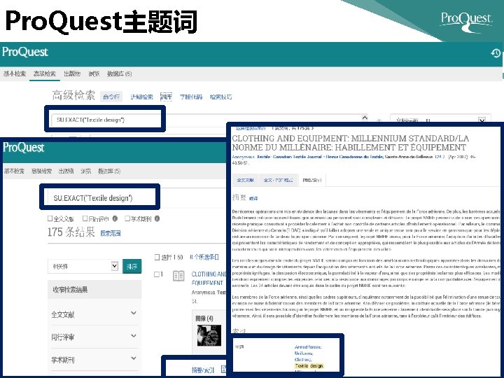The height and width of the screenshot is (378, 504).
Task: Open the 字段代码 link
Action: (x=191, y=97)
